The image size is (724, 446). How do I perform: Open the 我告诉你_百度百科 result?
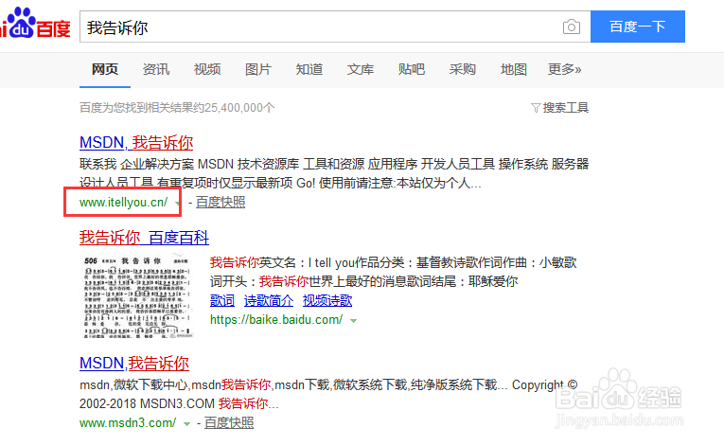coord(144,238)
